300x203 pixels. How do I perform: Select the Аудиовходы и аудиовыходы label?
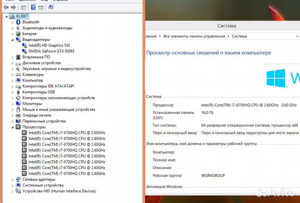click(x=47, y=28)
